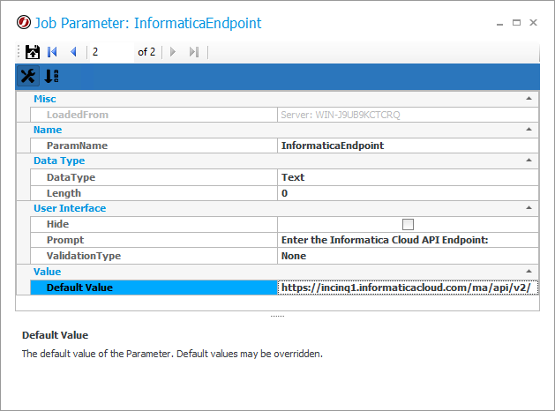Switch to categorized property view
The height and width of the screenshot is (411, 555).
(28, 77)
